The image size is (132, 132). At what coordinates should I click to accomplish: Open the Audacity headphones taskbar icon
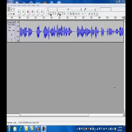coord(38,129)
